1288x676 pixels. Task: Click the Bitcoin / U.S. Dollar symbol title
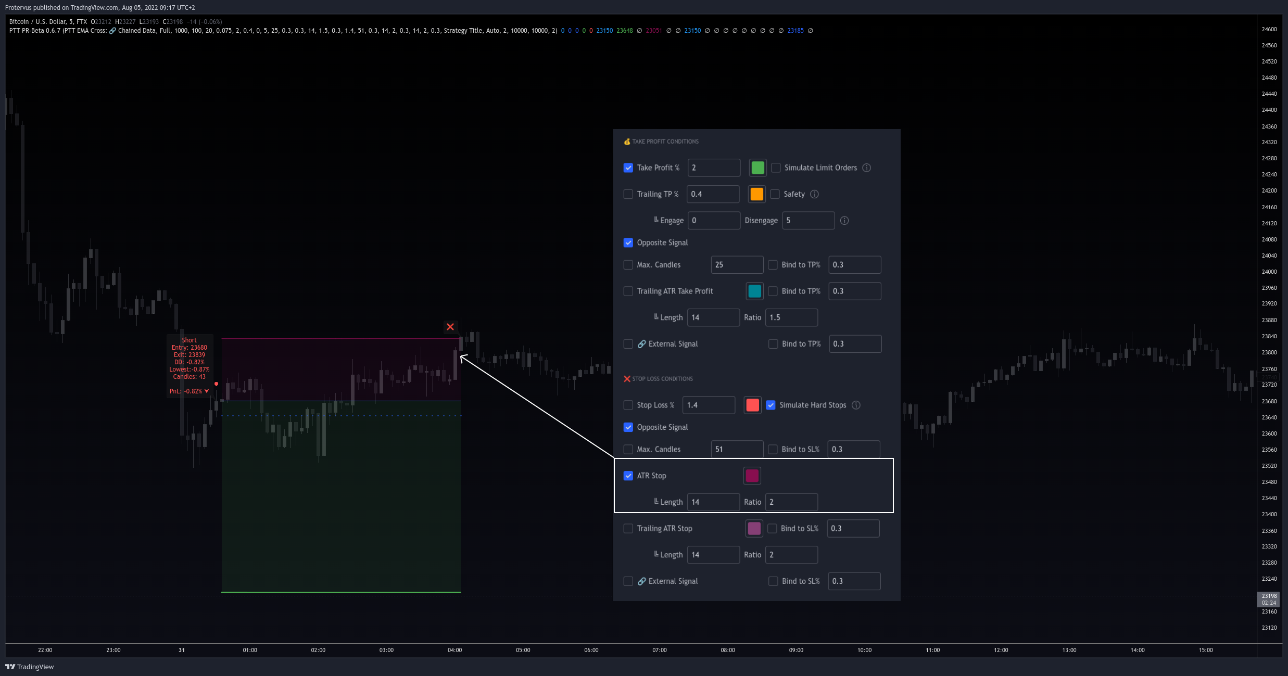48,22
